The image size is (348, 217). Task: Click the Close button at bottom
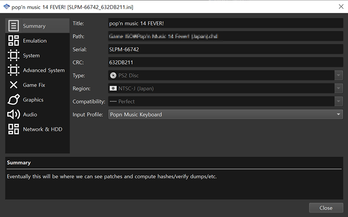[x=326, y=208]
